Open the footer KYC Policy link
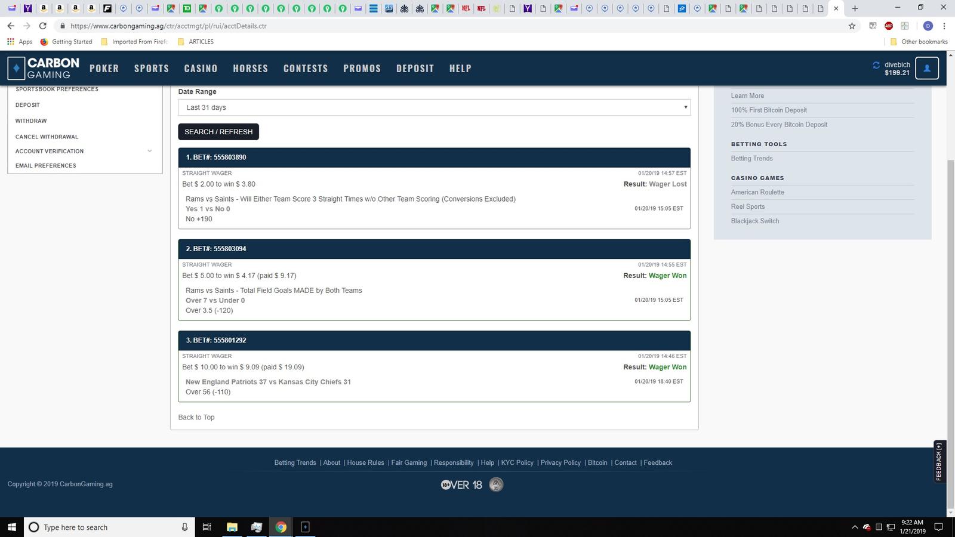 pyautogui.click(x=517, y=463)
